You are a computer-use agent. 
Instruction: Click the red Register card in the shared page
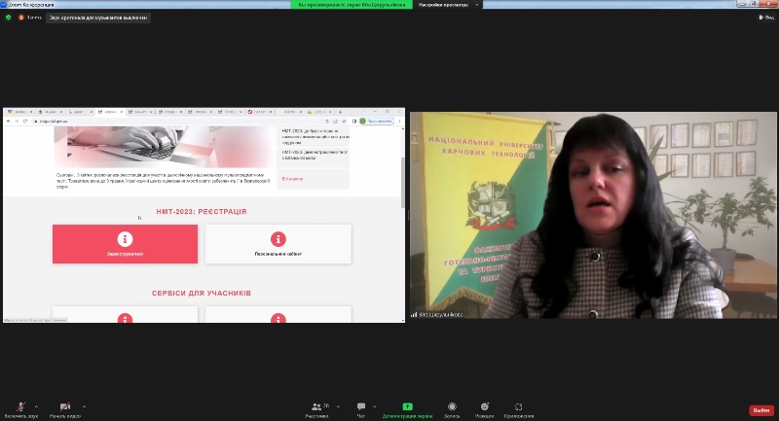(126, 244)
